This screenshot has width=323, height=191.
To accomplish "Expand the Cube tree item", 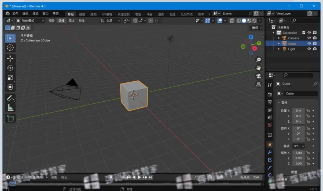I will point(279,43).
